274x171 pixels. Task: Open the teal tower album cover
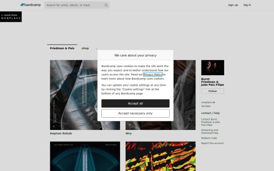tap(85, 156)
